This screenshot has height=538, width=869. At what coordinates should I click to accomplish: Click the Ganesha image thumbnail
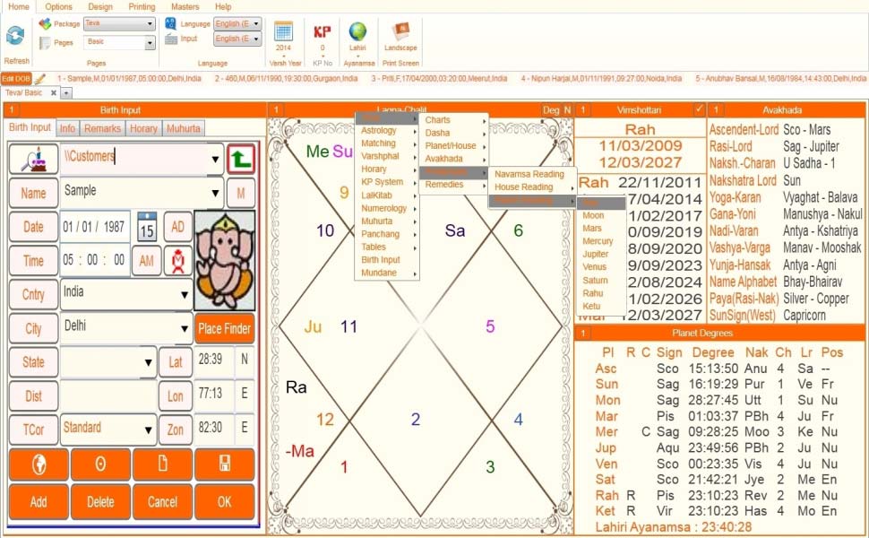click(225, 260)
